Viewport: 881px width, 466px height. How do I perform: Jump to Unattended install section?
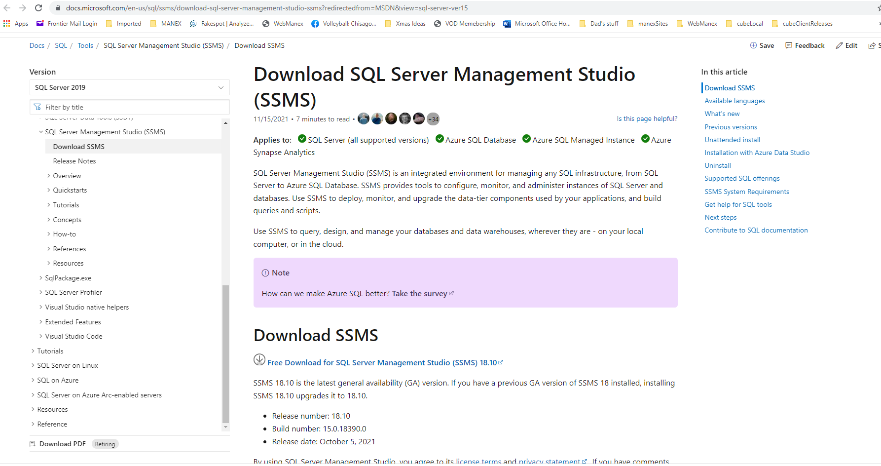(x=732, y=140)
